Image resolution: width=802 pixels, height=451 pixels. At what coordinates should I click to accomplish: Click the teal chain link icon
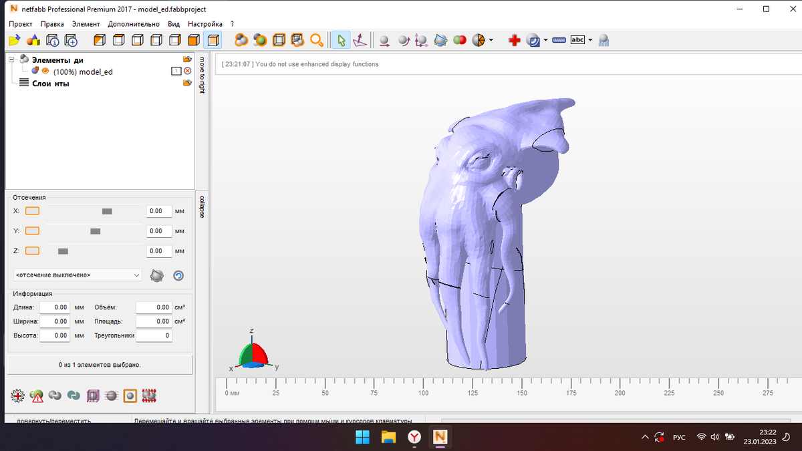74,396
